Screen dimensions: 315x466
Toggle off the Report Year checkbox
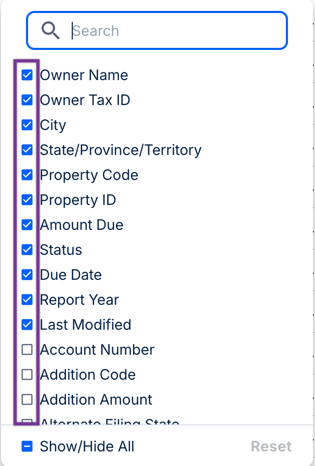pos(27,300)
